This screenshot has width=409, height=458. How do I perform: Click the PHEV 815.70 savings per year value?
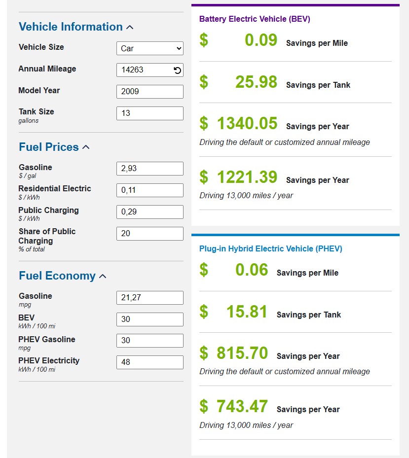[242, 353]
